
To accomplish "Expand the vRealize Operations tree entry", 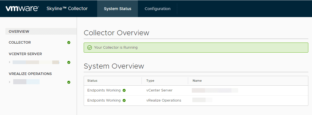I will tap(10, 82).
